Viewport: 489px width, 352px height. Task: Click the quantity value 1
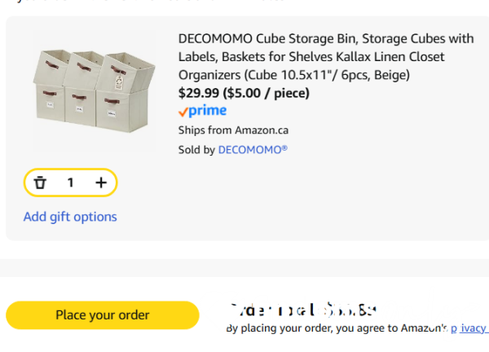(70, 183)
